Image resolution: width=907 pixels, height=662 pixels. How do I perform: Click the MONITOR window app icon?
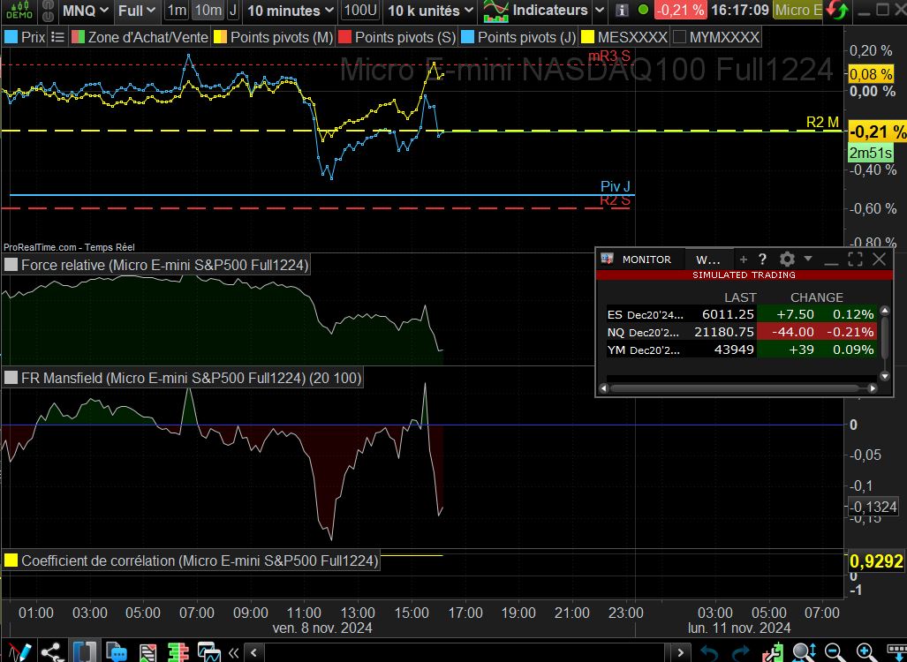(x=607, y=259)
